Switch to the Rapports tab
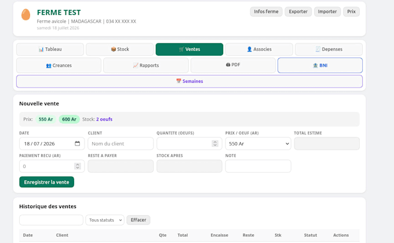Viewport: 394px width, 243px height. tap(146, 66)
